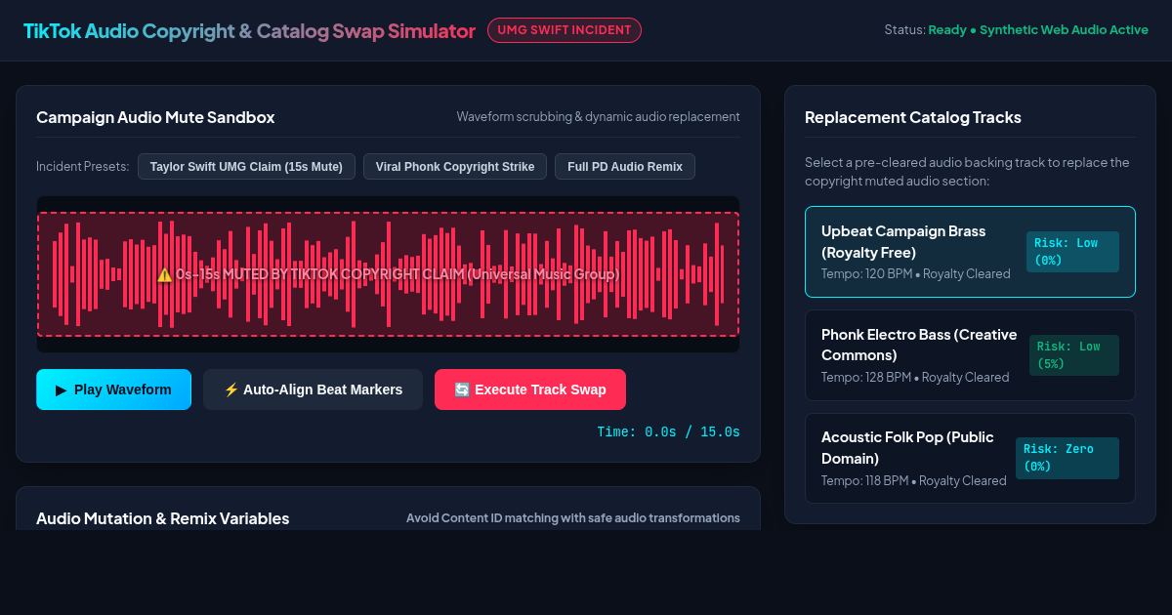Select Full PD Audio Remix preset
This screenshot has width=1172, height=615.
pos(625,167)
